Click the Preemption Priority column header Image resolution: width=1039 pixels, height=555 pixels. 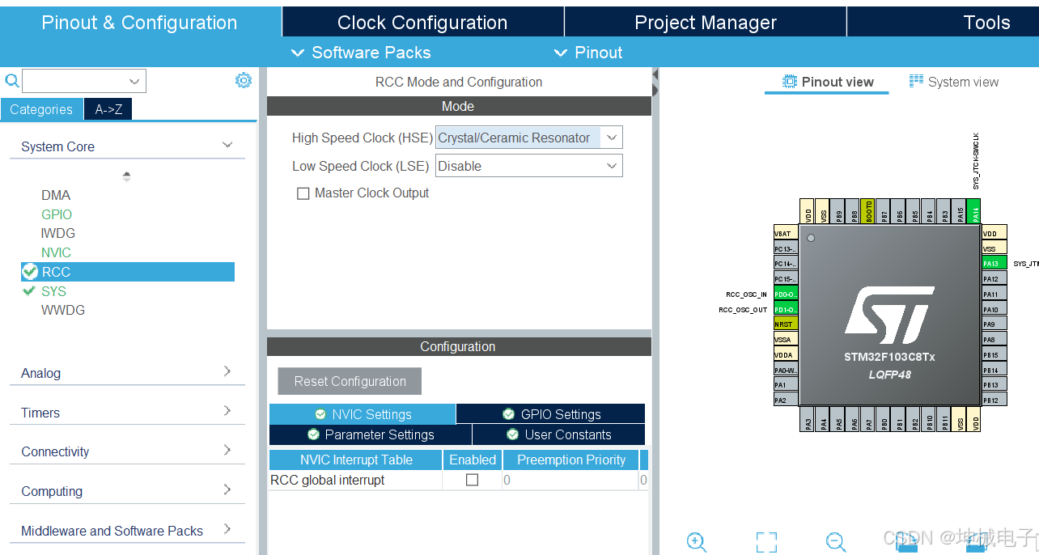tap(571, 460)
